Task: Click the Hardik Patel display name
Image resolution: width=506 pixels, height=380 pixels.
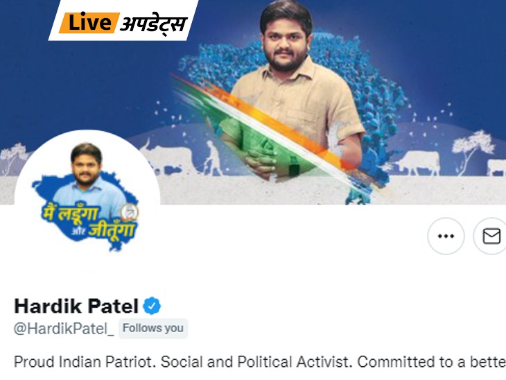Action: (76, 306)
